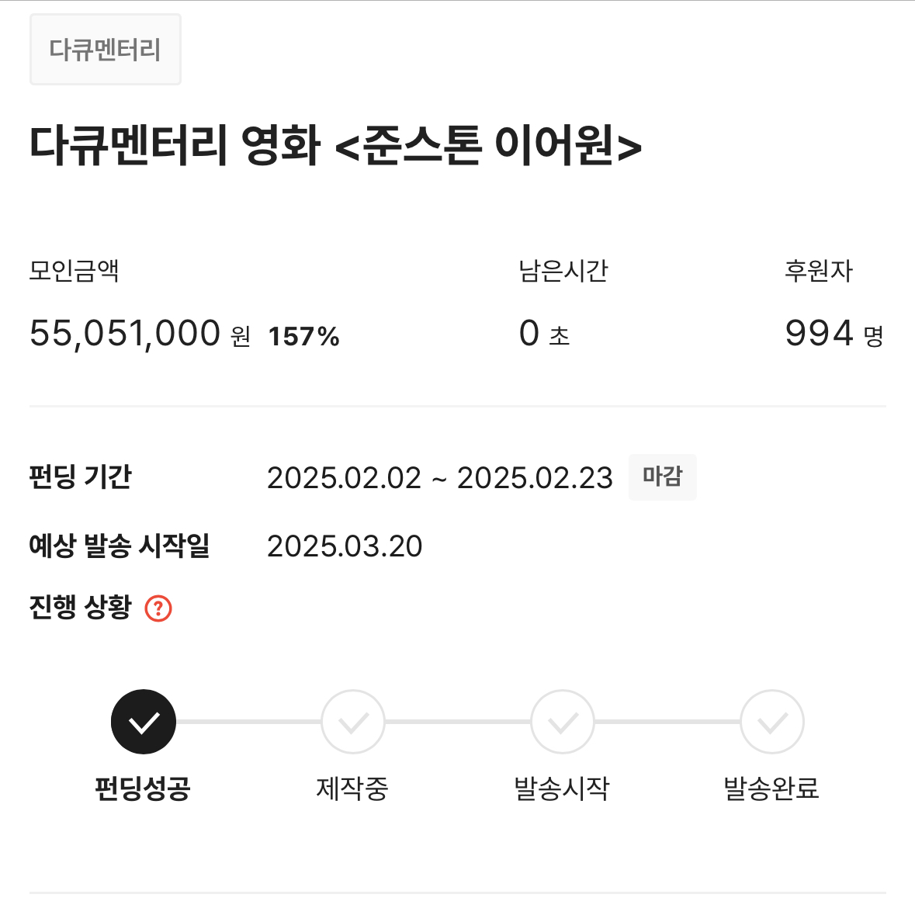
Task: Click the 994 명 backer count
Action: coord(834,334)
